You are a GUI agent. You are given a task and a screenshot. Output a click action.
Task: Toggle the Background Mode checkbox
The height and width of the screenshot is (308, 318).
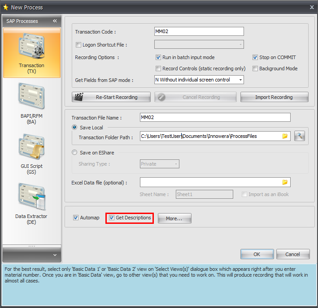point(255,68)
